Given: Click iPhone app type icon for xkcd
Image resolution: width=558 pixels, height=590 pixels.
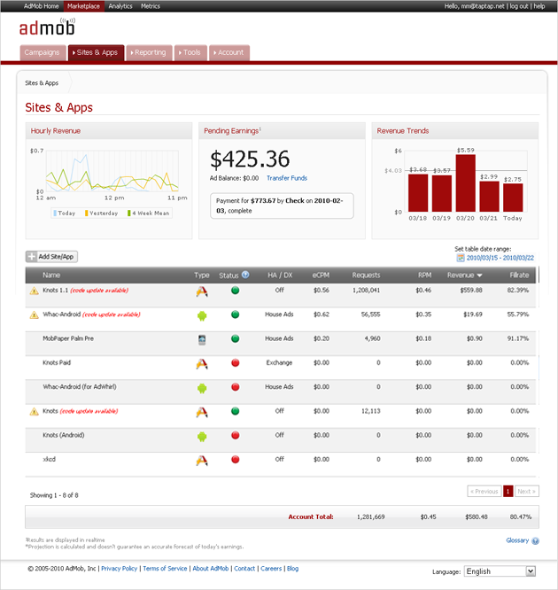Looking at the screenshot, I should point(202,459).
